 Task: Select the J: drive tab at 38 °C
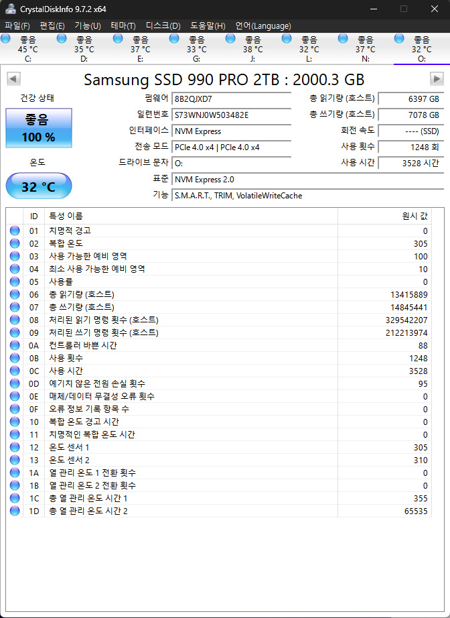pyautogui.click(x=252, y=49)
